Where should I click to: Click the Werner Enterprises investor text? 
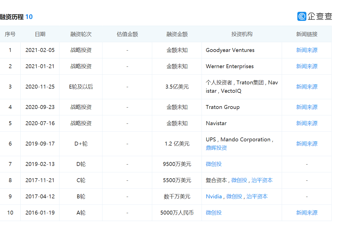230,66
